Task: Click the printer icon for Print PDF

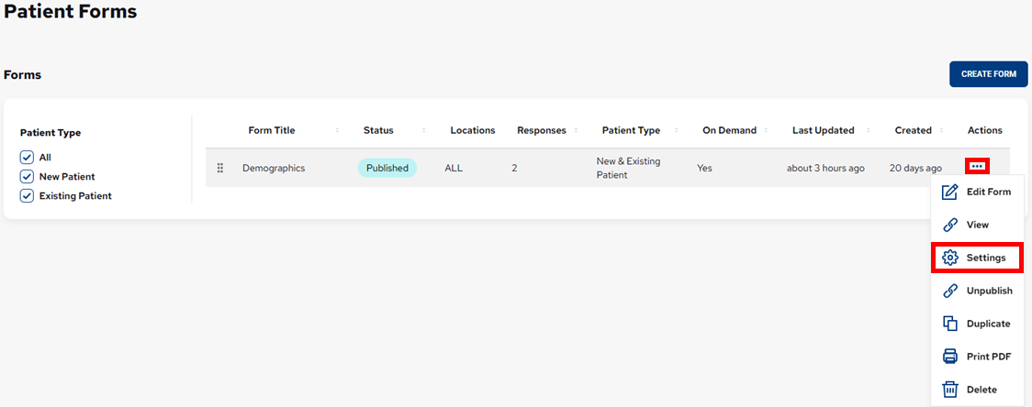Action: pos(951,357)
